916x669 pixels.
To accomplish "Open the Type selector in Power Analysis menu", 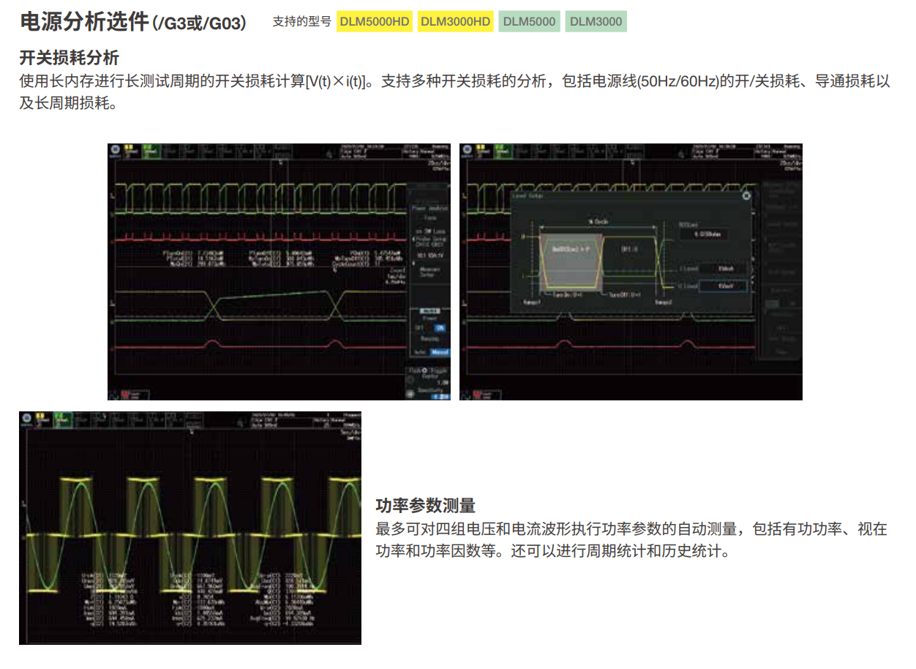I will (x=429, y=217).
